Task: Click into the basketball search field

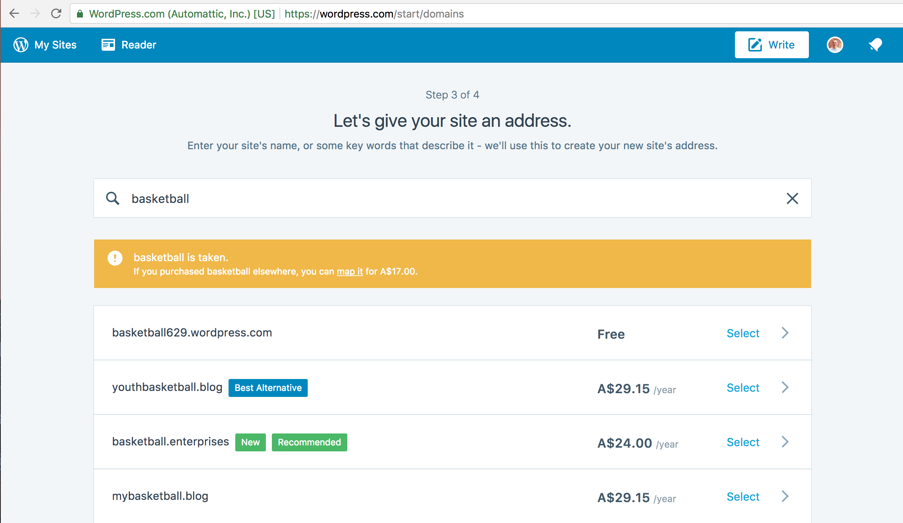Action: pyautogui.click(x=448, y=198)
